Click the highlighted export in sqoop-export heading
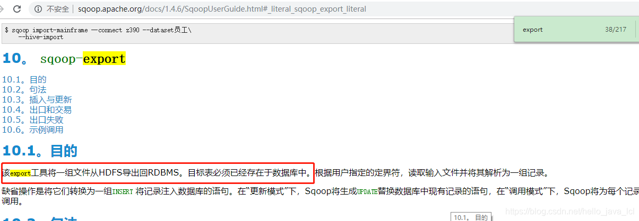639x221 pixels. [105, 59]
